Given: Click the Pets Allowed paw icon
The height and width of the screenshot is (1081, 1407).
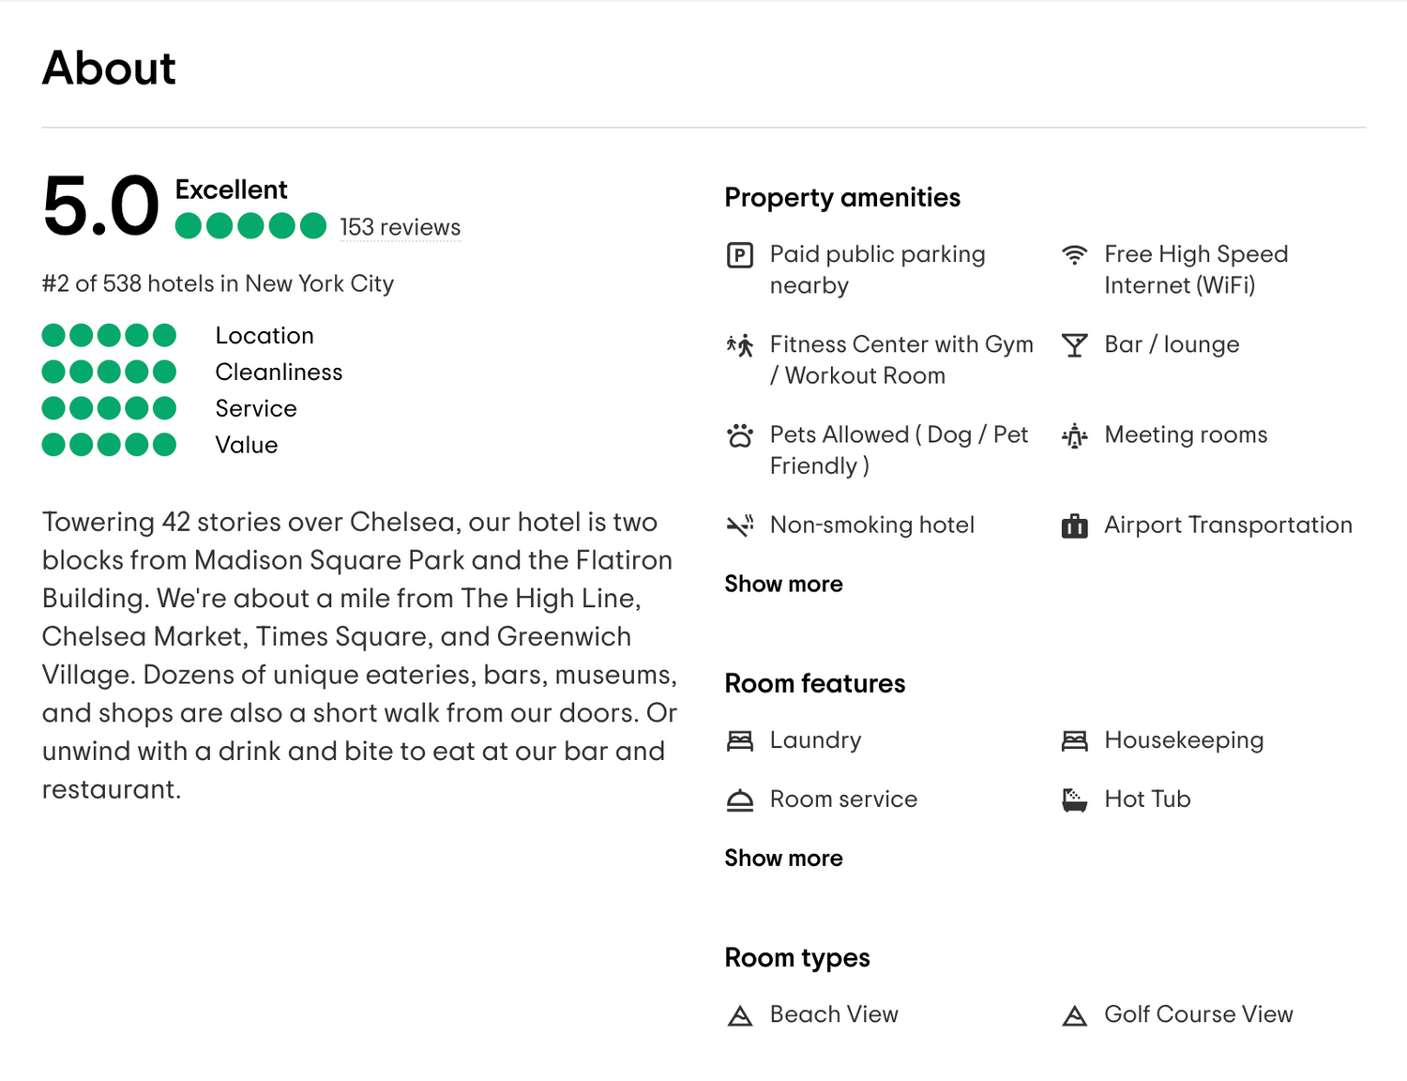Looking at the screenshot, I should [x=740, y=435].
